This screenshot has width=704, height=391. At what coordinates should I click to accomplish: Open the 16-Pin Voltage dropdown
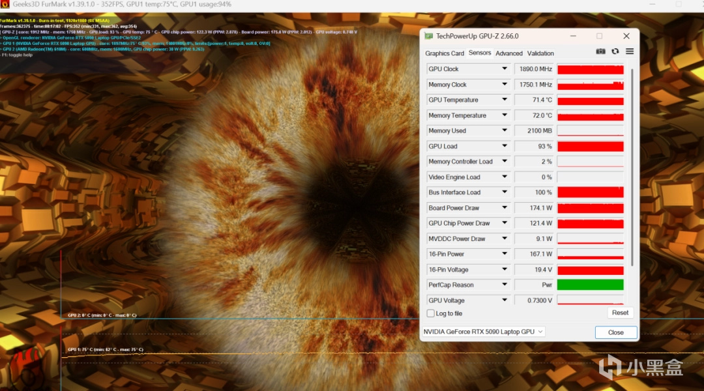[x=504, y=269]
